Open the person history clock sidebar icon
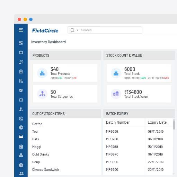 tap(21, 62)
